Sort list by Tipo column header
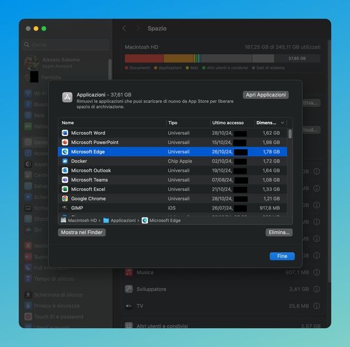350x347 pixels. tap(173, 123)
